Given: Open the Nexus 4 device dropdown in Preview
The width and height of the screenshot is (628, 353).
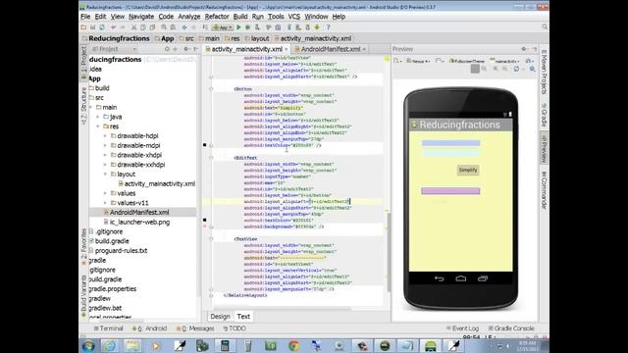Looking at the screenshot, I should tap(418, 61).
